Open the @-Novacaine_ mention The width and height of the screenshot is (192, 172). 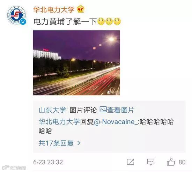pyautogui.click(x=116, y=122)
